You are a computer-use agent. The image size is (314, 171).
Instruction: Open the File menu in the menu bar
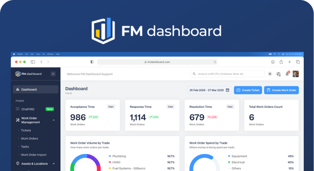click(27, 54)
